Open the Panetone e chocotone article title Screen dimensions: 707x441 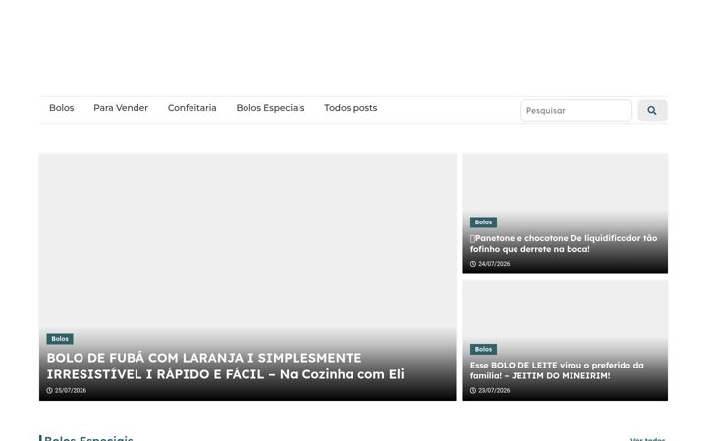point(564,243)
